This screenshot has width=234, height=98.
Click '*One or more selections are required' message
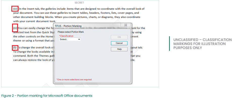pyautogui.click(x=74, y=80)
